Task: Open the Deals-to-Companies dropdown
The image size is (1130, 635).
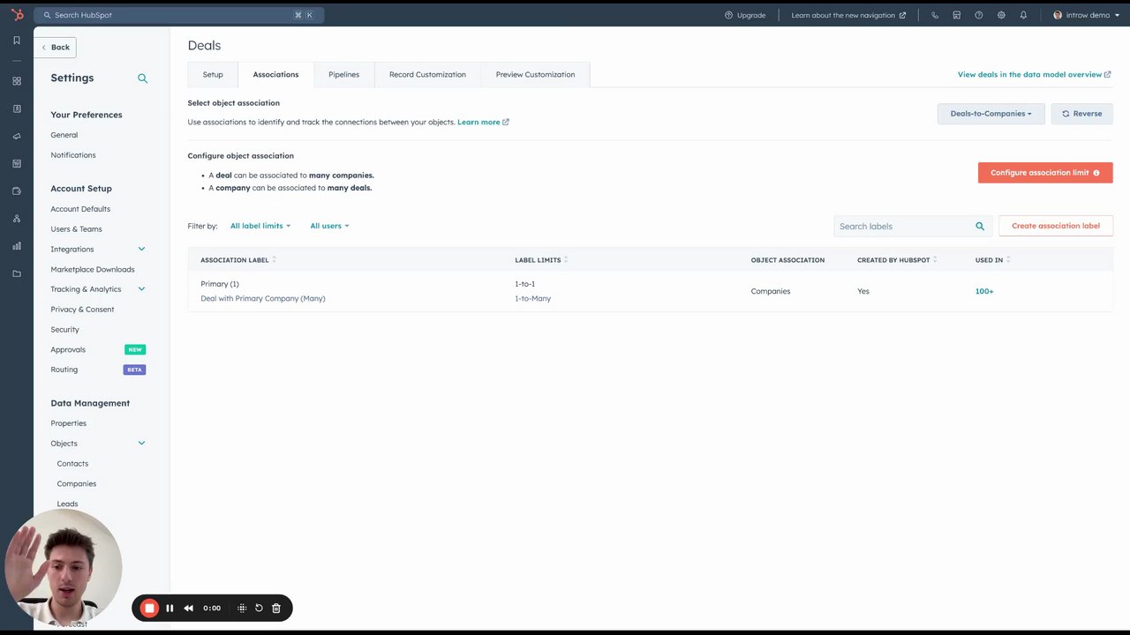Action: (991, 114)
